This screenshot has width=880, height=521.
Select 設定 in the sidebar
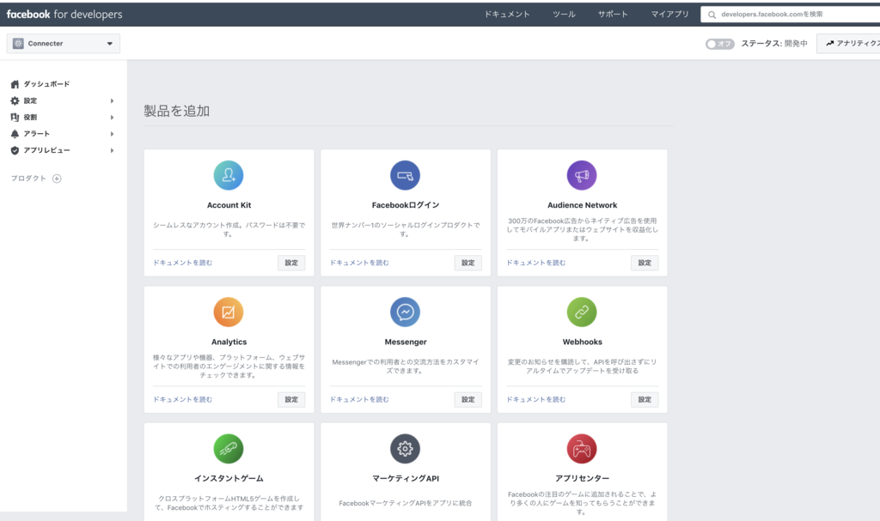30,101
